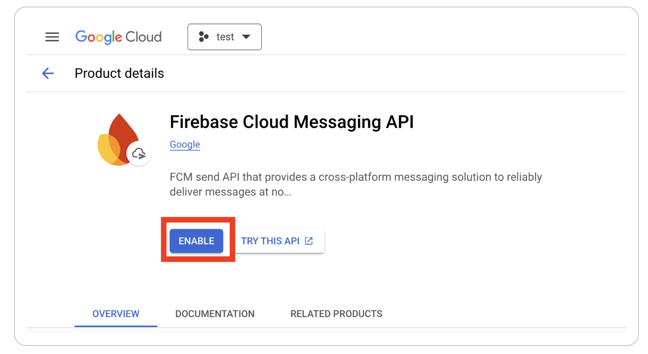Click the Google Cloud logo
648x354 pixels.
tap(118, 37)
